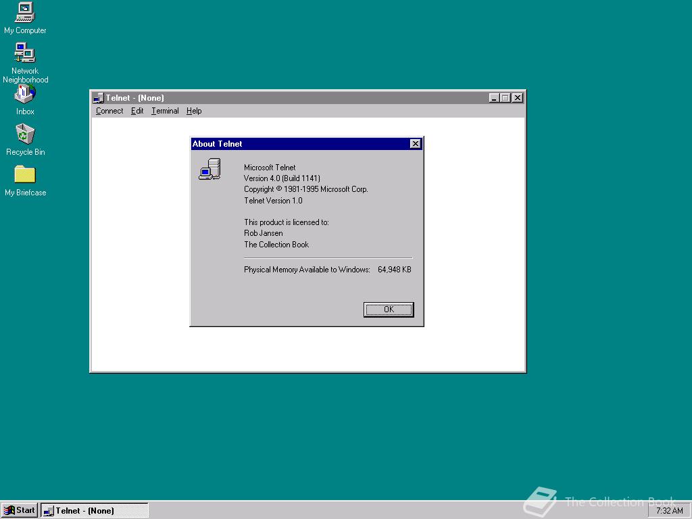Open the Edit menu in Telnet

[137, 111]
